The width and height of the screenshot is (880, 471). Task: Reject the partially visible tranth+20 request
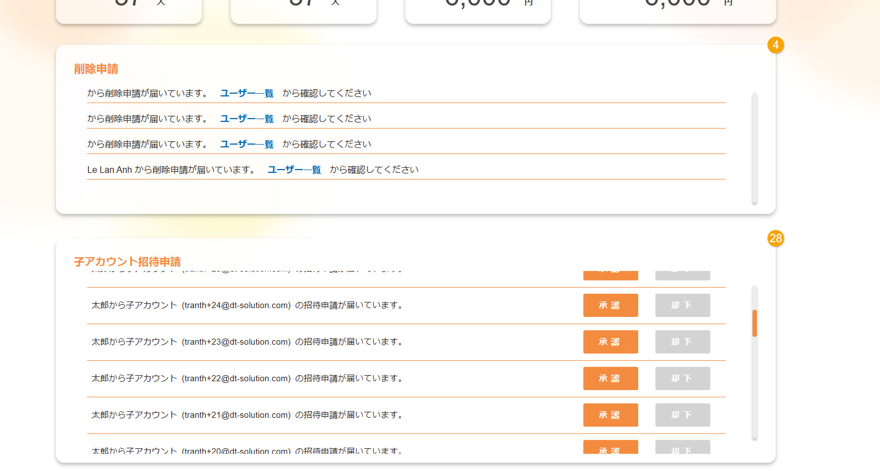682,447
